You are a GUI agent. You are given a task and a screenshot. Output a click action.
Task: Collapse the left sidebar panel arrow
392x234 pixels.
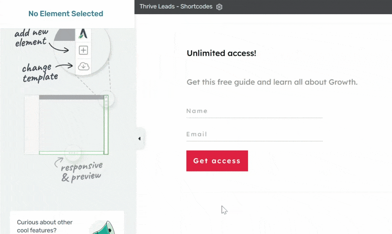(139, 138)
